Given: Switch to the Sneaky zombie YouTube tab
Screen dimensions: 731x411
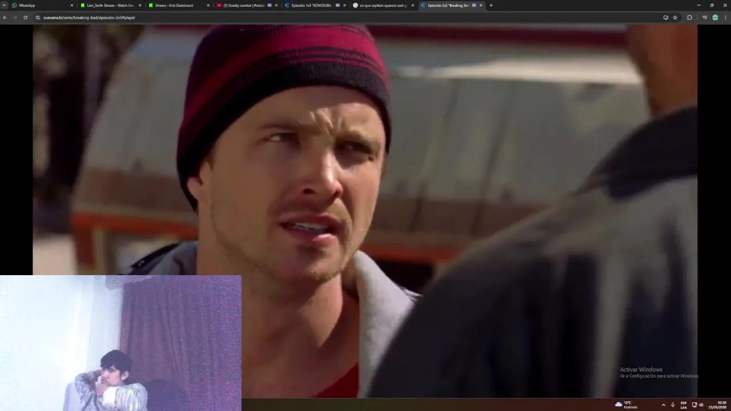Looking at the screenshot, I should [x=247, y=5].
